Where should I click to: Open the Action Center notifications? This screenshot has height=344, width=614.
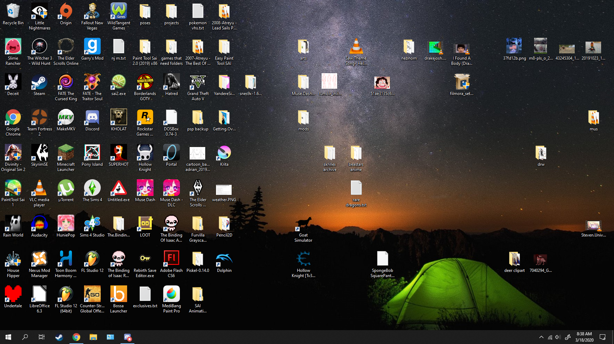point(603,337)
